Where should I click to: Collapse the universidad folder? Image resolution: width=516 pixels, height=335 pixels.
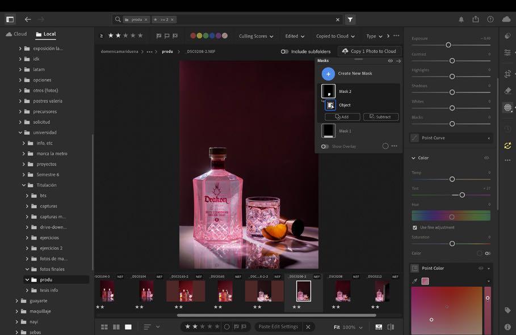(20, 133)
